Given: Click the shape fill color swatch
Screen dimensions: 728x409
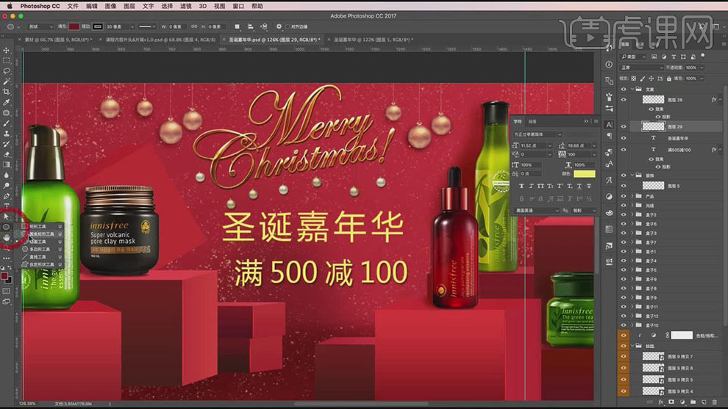Looking at the screenshot, I should point(74,27).
